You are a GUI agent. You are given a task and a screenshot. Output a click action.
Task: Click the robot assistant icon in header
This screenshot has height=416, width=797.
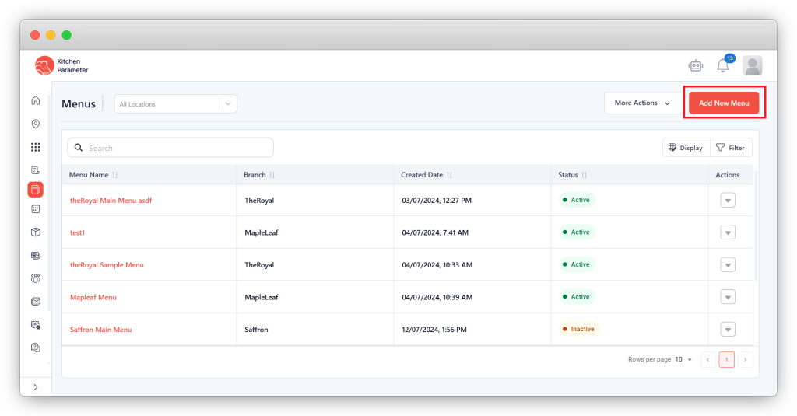pos(696,65)
